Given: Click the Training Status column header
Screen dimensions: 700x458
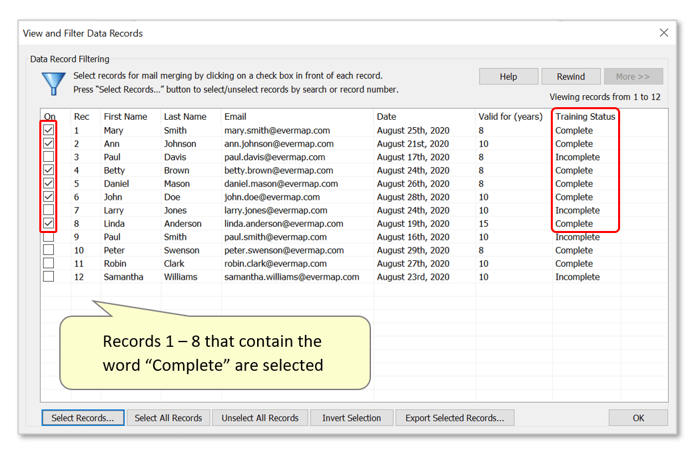Looking at the screenshot, I should (585, 116).
